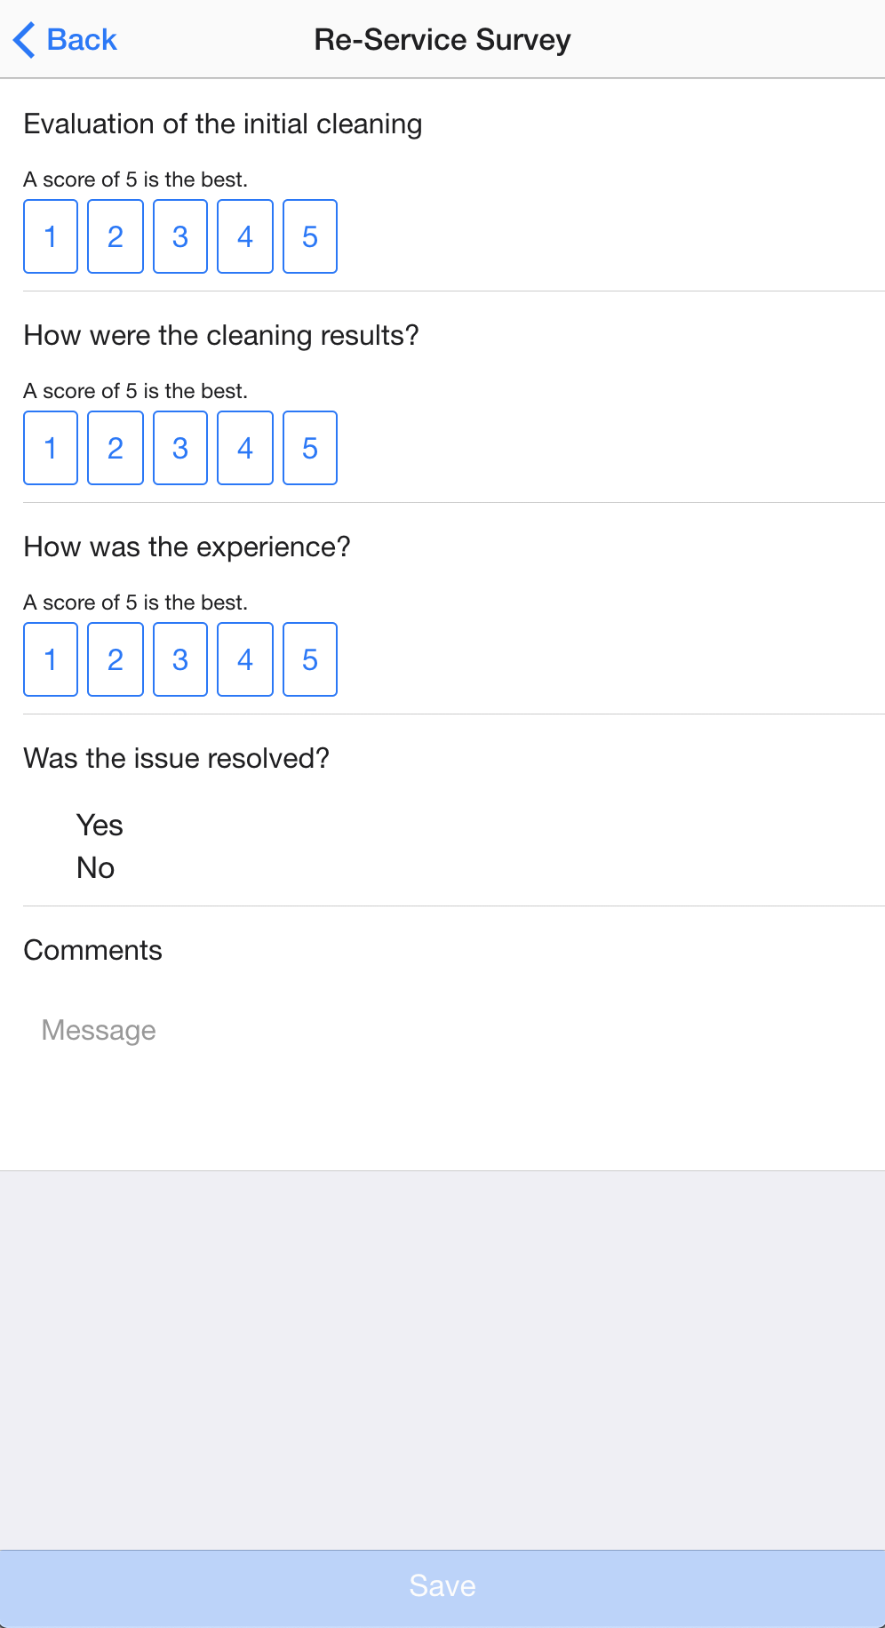Pick score 5 for cleaning results
Viewport: 885px width, 1628px height.
click(310, 448)
